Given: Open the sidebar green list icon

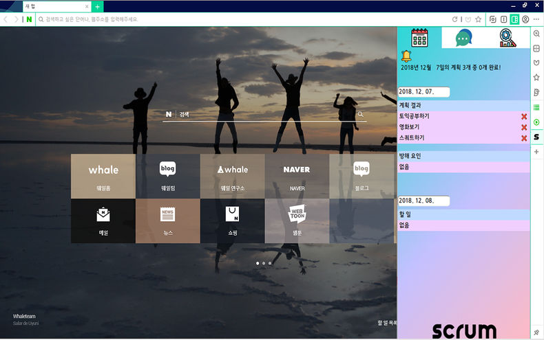Looking at the screenshot, I should coord(536,107).
